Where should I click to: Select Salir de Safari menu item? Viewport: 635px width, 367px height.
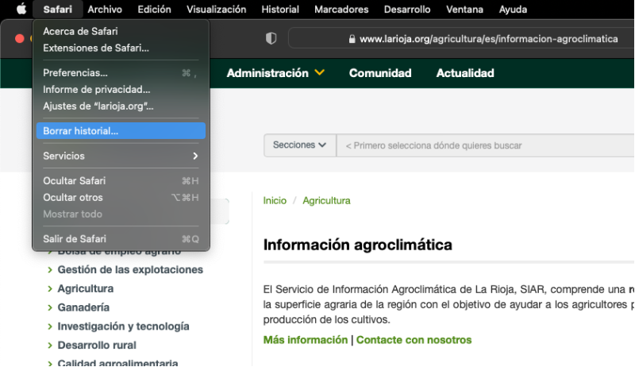(x=75, y=239)
